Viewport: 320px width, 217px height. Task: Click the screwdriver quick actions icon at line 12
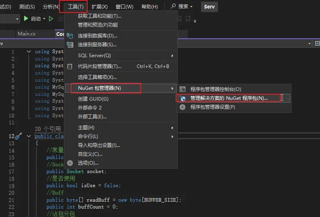point(18,136)
